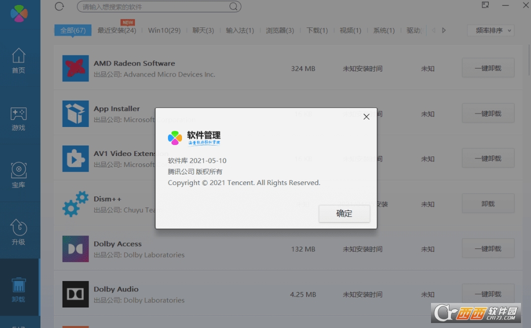531x328 pixels.
Task: Switch to the 聊天(3) tab
Action: pos(203,30)
